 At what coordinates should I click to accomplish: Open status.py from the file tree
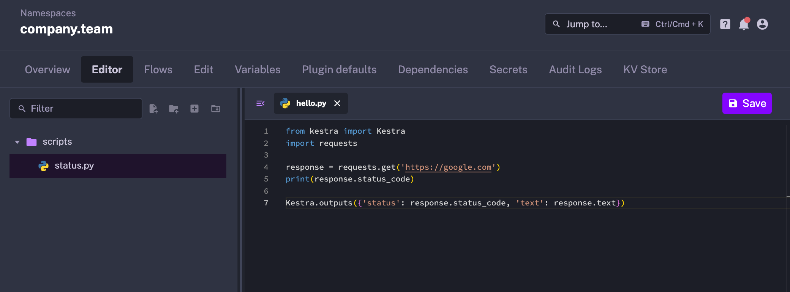[x=74, y=166]
